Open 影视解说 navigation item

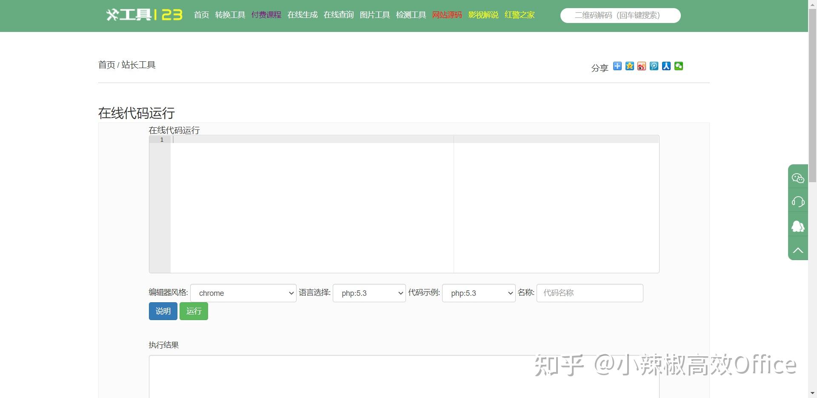(483, 15)
